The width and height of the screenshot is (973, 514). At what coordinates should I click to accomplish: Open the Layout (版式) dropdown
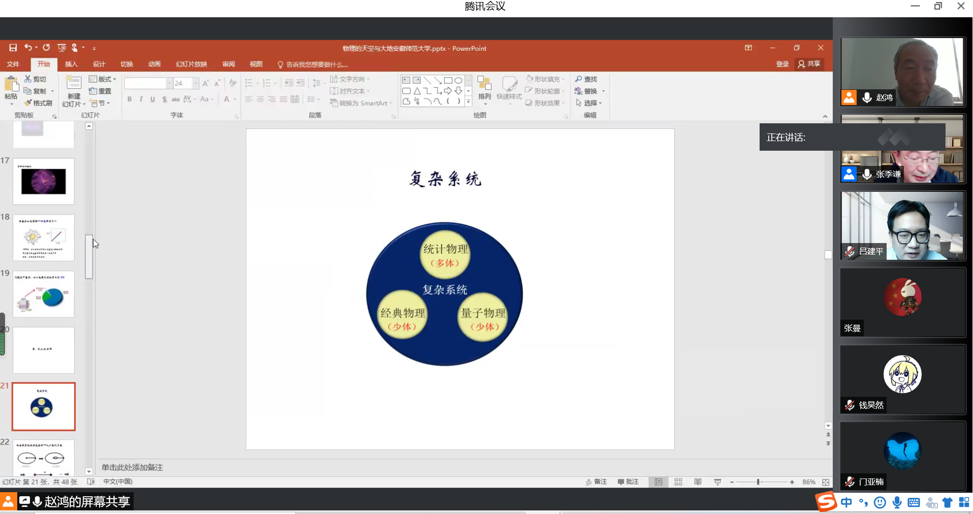point(103,79)
